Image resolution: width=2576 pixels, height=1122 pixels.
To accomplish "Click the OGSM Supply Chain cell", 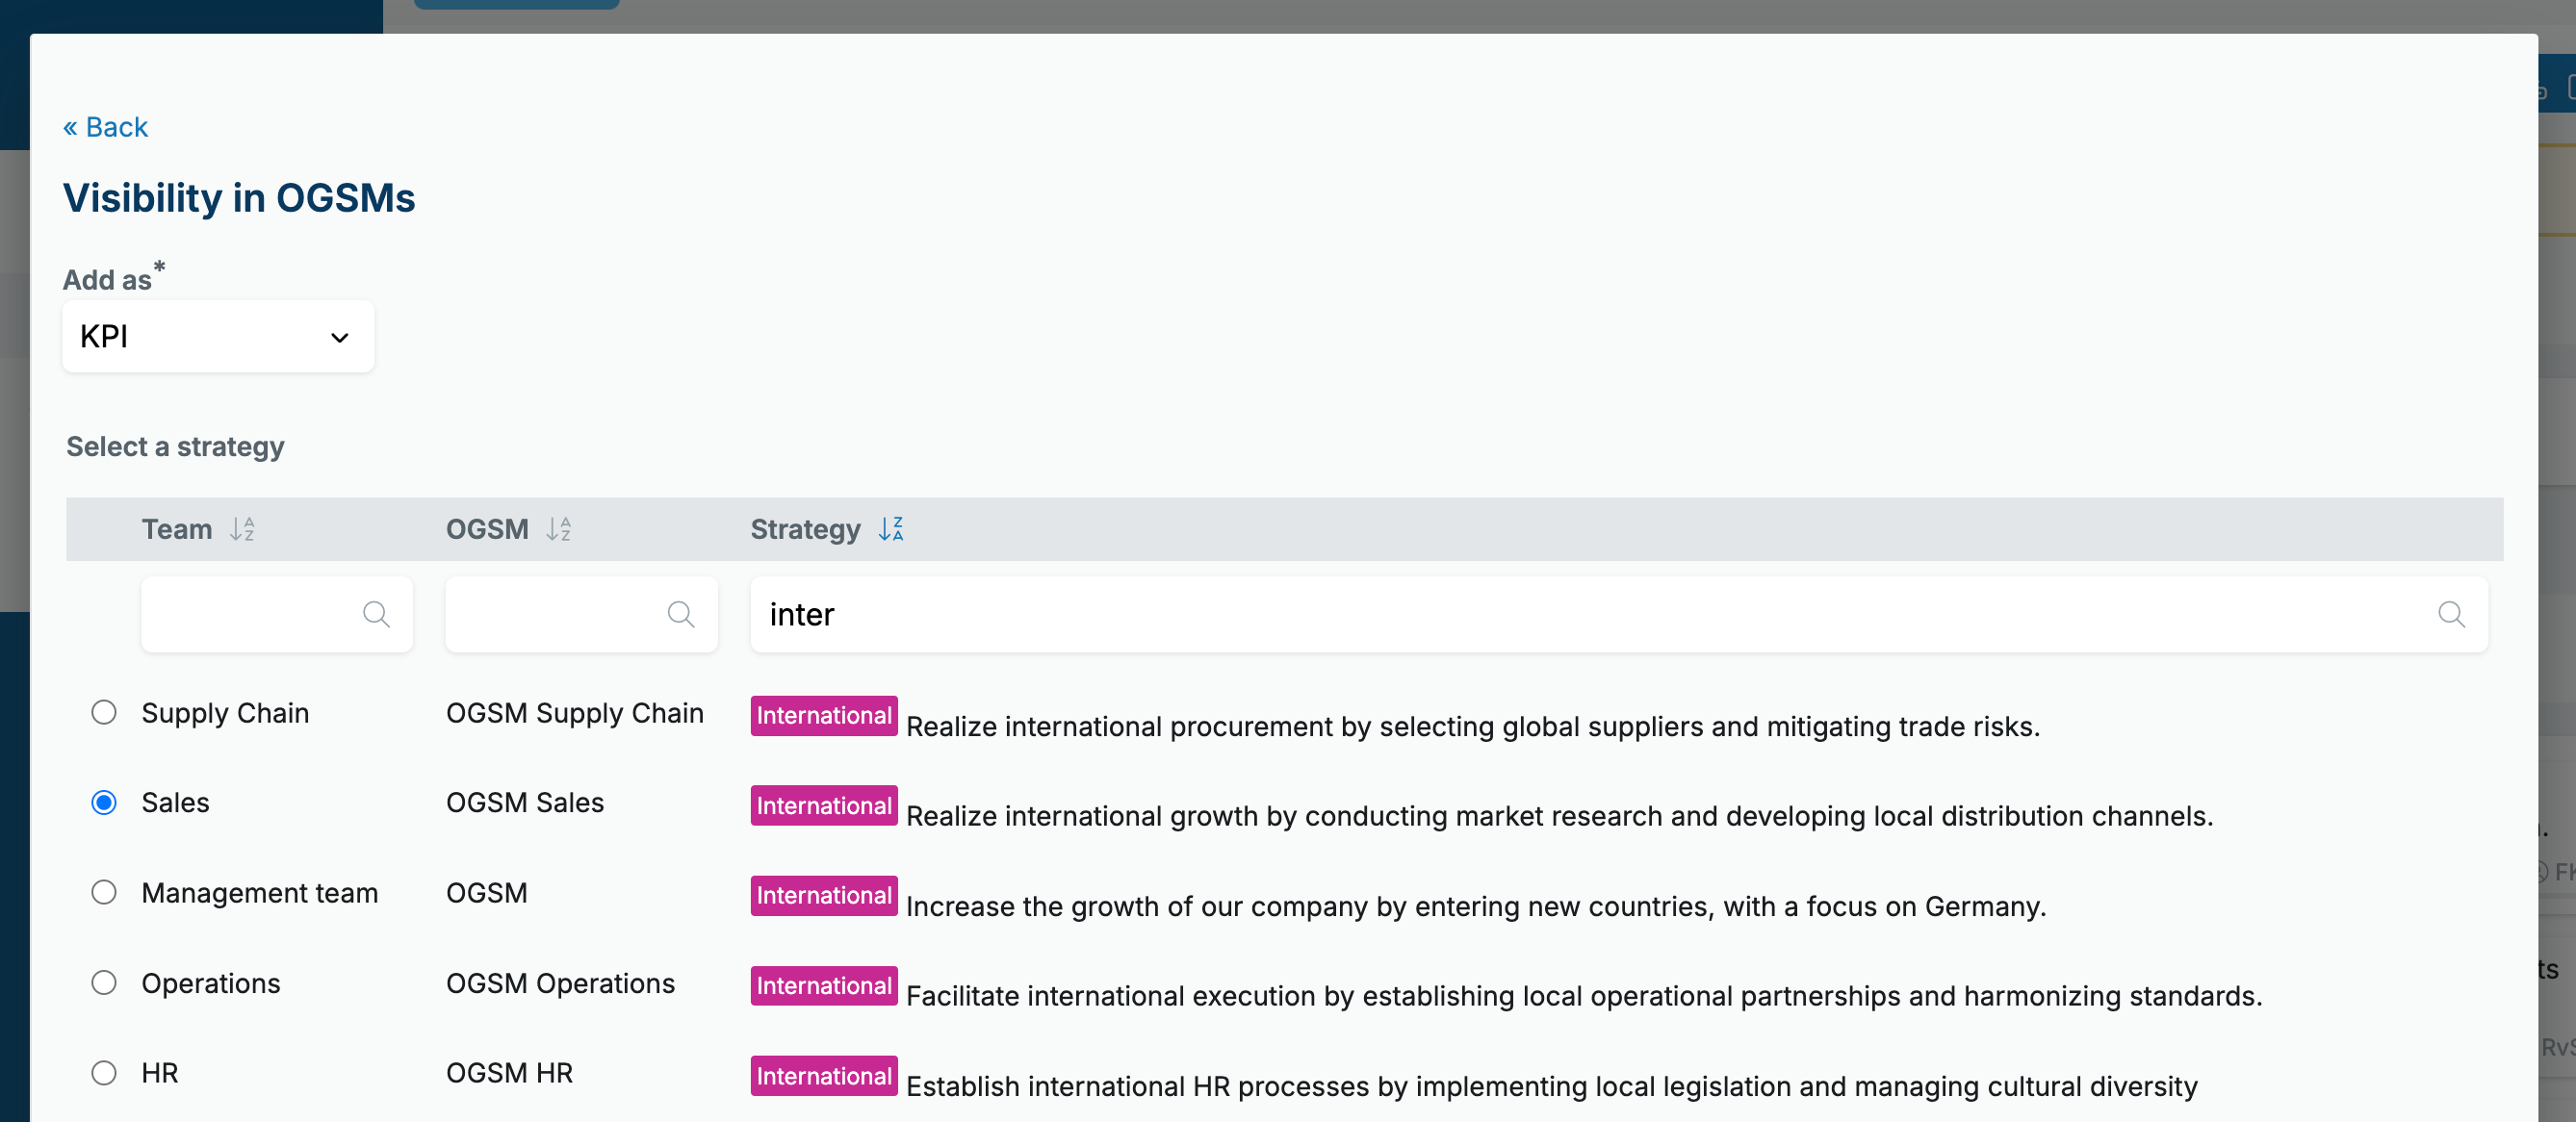I will (x=575, y=713).
